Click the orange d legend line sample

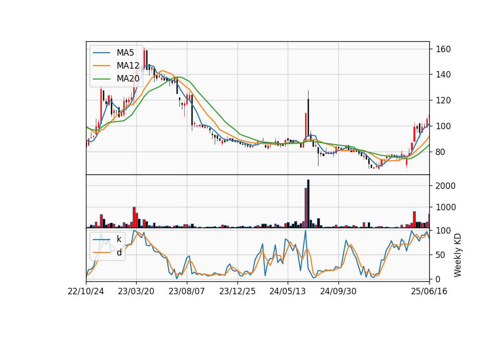point(101,253)
